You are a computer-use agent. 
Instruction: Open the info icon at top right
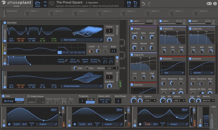(x=215, y=4)
